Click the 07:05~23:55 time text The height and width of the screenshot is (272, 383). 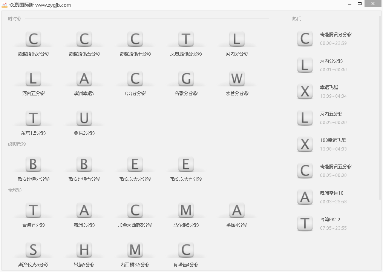coord(333,228)
